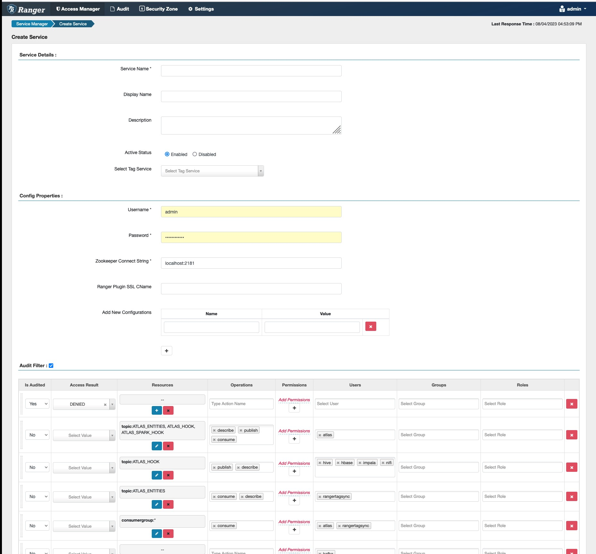This screenshot has width=596, height=554.
Task: Click Add Permissions link in atlas row
Action: coord(294,431)
